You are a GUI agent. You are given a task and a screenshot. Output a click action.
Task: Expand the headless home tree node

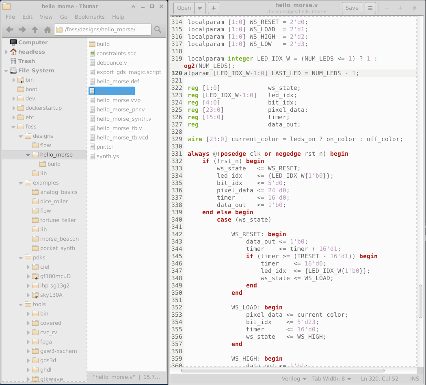pos(6,52)
